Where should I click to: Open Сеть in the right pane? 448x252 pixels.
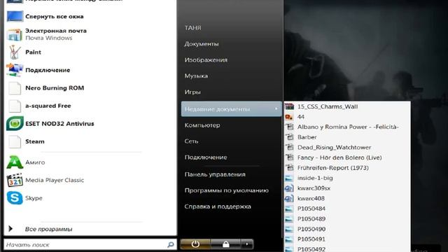point(191,141)
